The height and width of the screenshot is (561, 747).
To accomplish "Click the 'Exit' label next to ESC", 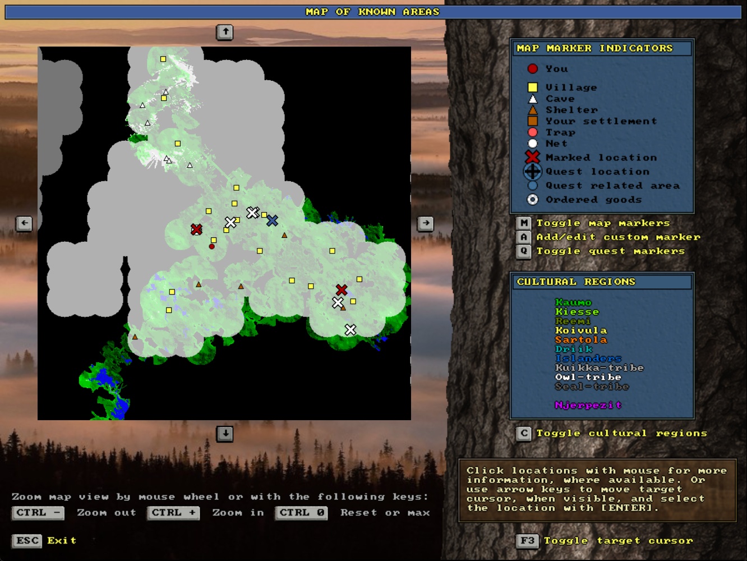I will [62, 541].
